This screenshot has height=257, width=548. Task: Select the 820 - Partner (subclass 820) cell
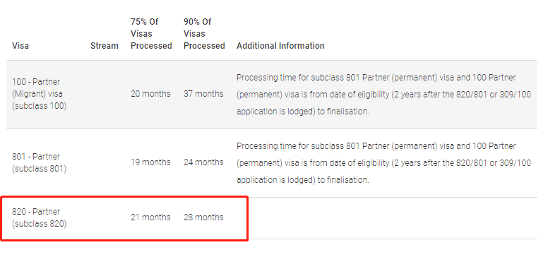coord(39,217)
